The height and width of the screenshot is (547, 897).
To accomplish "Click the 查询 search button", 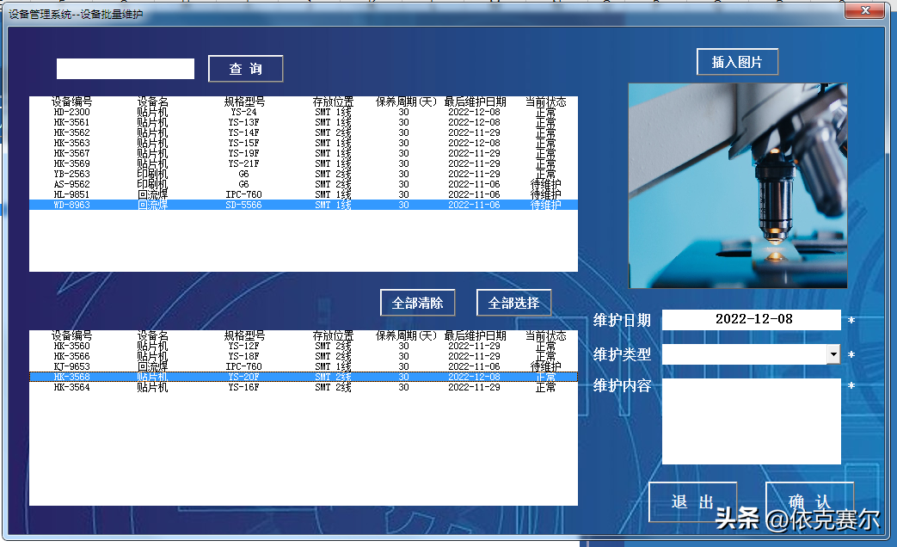I will (245, 69).
